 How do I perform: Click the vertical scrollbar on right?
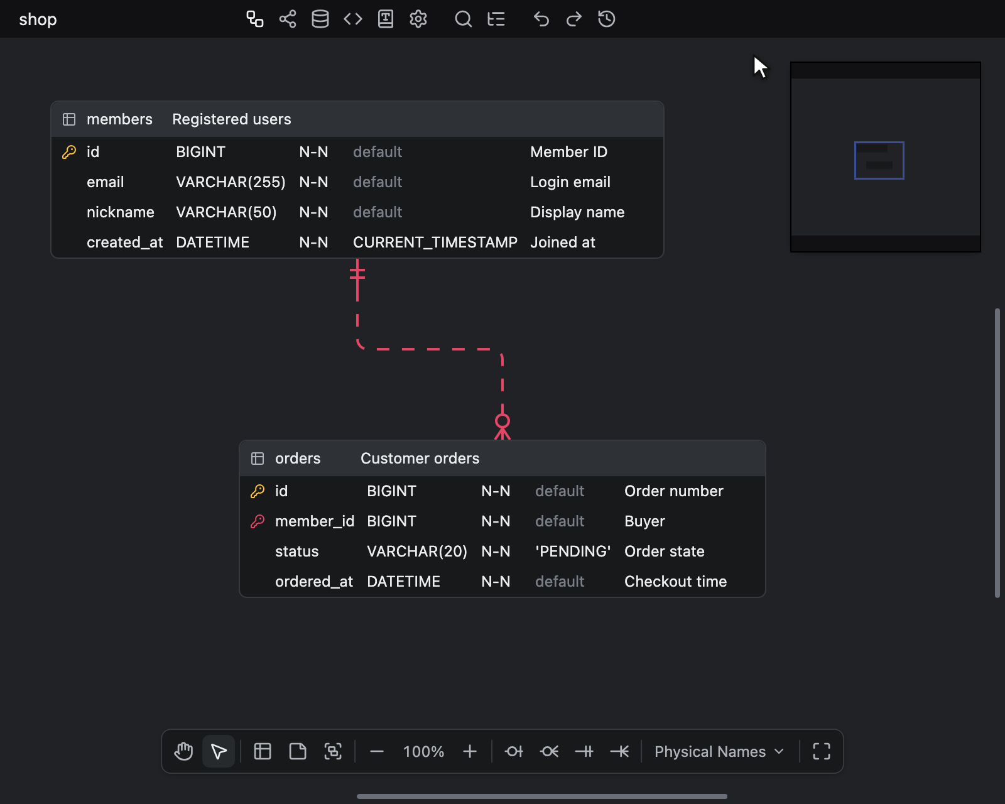coord(997,452)
